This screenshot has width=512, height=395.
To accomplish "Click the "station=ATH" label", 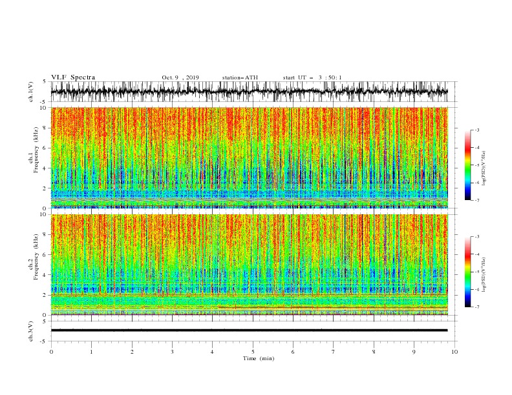I will 240,77.
